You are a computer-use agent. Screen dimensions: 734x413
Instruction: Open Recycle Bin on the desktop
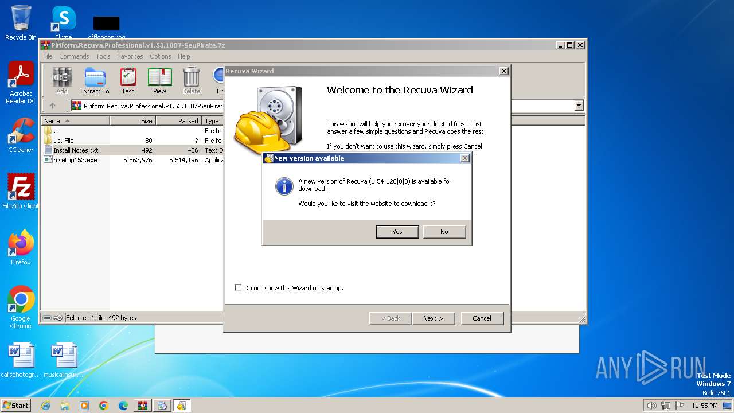tap(21, 23)
